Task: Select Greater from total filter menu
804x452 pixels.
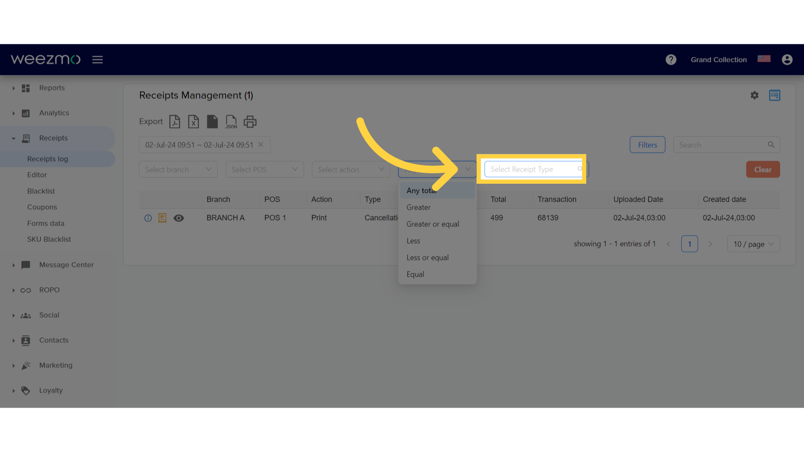Action: 418,207
